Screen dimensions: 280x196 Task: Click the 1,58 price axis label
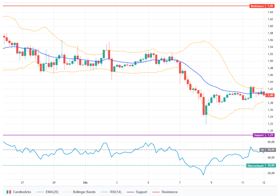270,33
